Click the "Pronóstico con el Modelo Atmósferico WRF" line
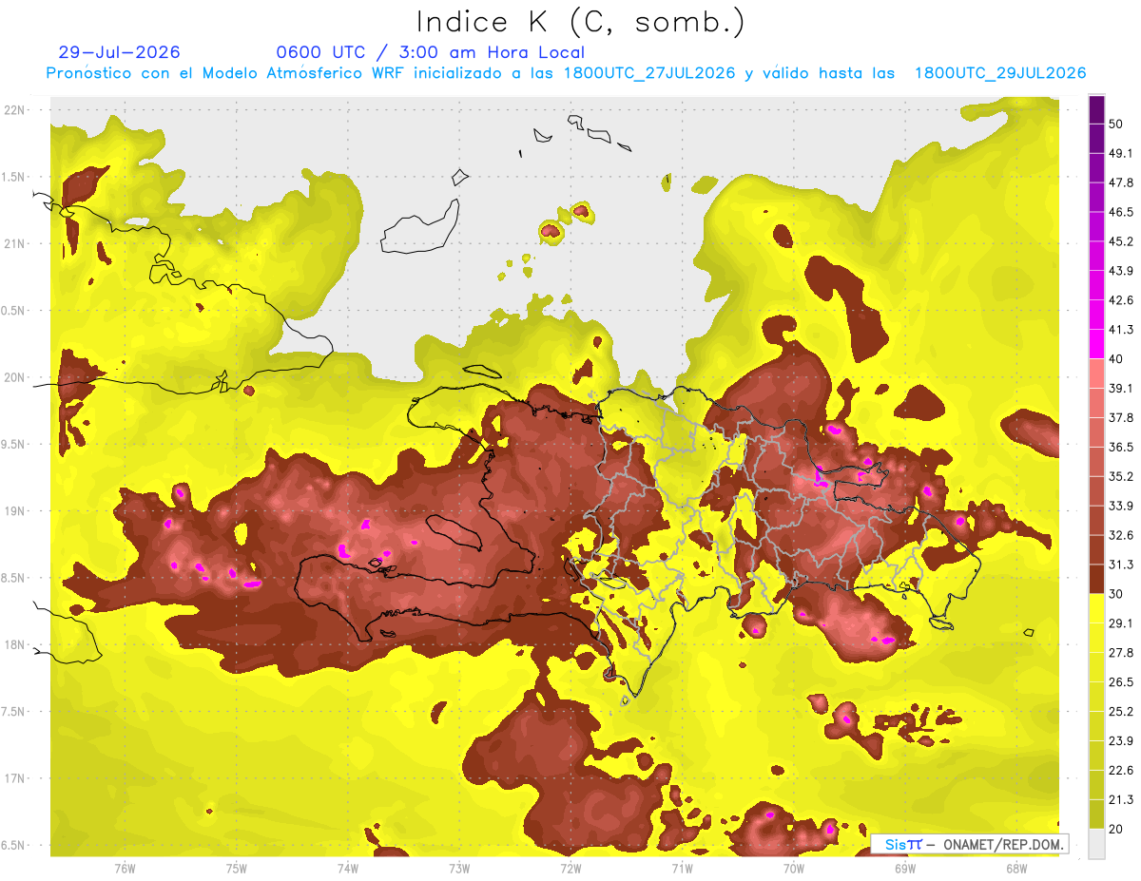The width and height of the screenshot is (1141, 881). (566, 73)
